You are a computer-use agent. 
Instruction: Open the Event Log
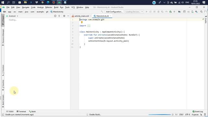[198, 111]
